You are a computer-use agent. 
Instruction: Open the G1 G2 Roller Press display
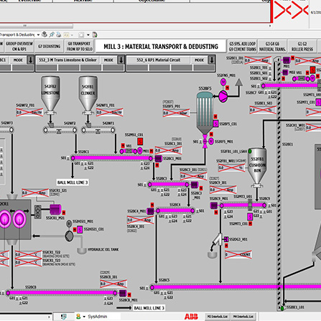302,46
